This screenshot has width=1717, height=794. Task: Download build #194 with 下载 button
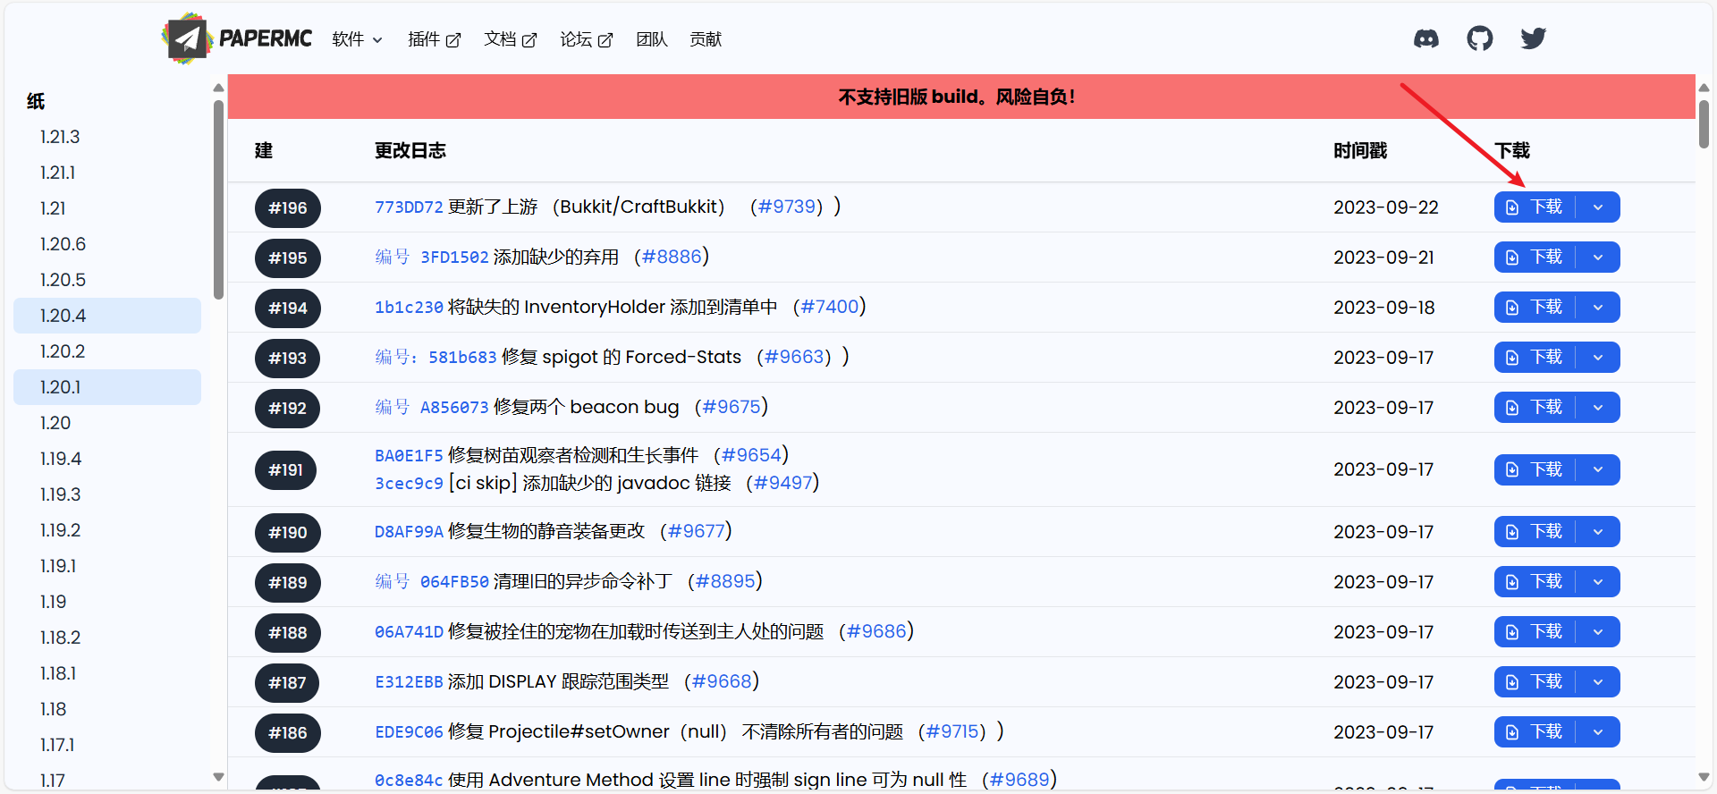(x=1535, y=308)
